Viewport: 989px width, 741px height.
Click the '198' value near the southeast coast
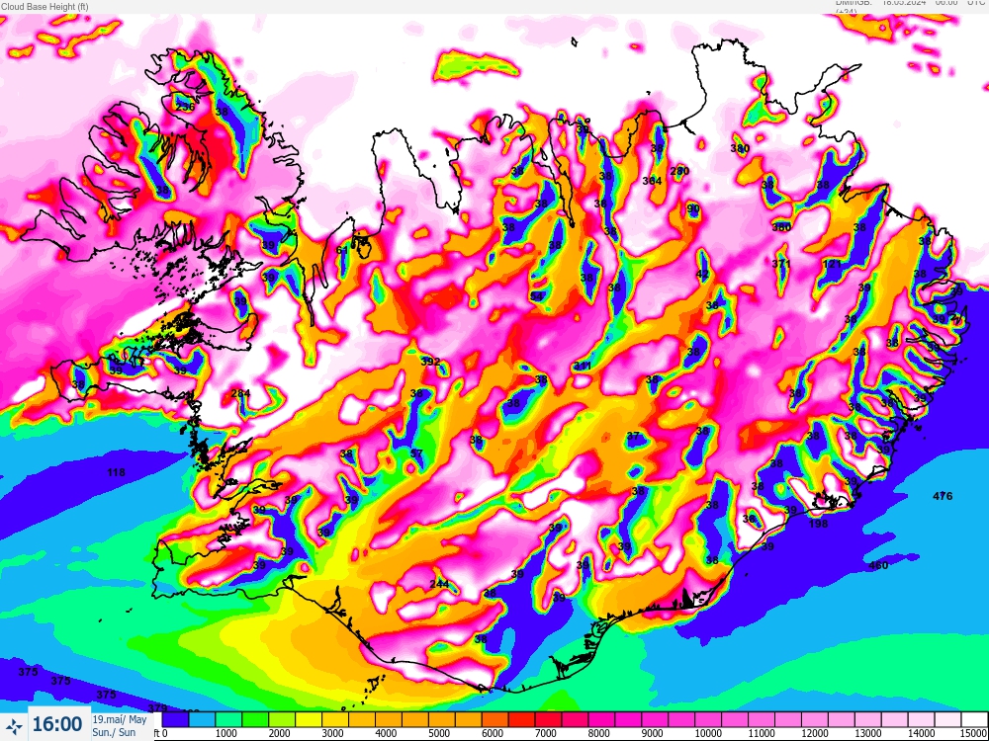[x=818, y=524]
